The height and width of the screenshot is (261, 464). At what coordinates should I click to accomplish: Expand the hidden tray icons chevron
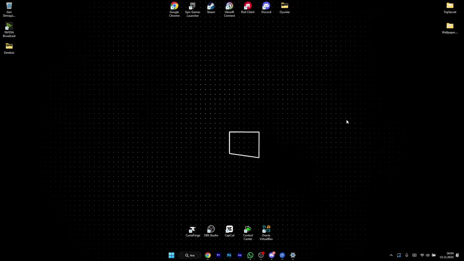coord(391,256)
